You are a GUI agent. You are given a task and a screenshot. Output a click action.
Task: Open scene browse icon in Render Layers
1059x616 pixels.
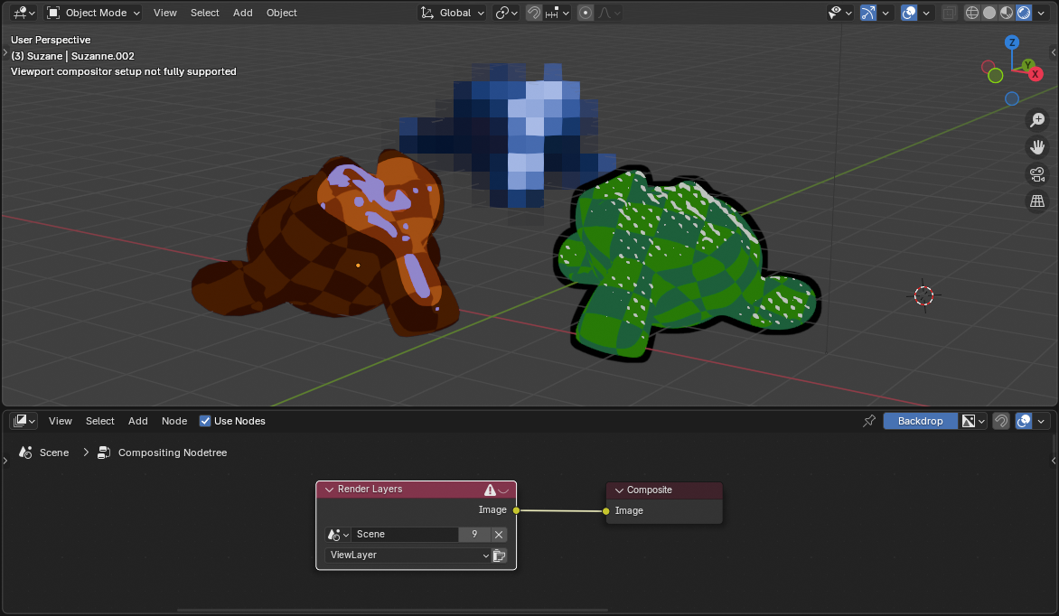[x=338, y=535]
